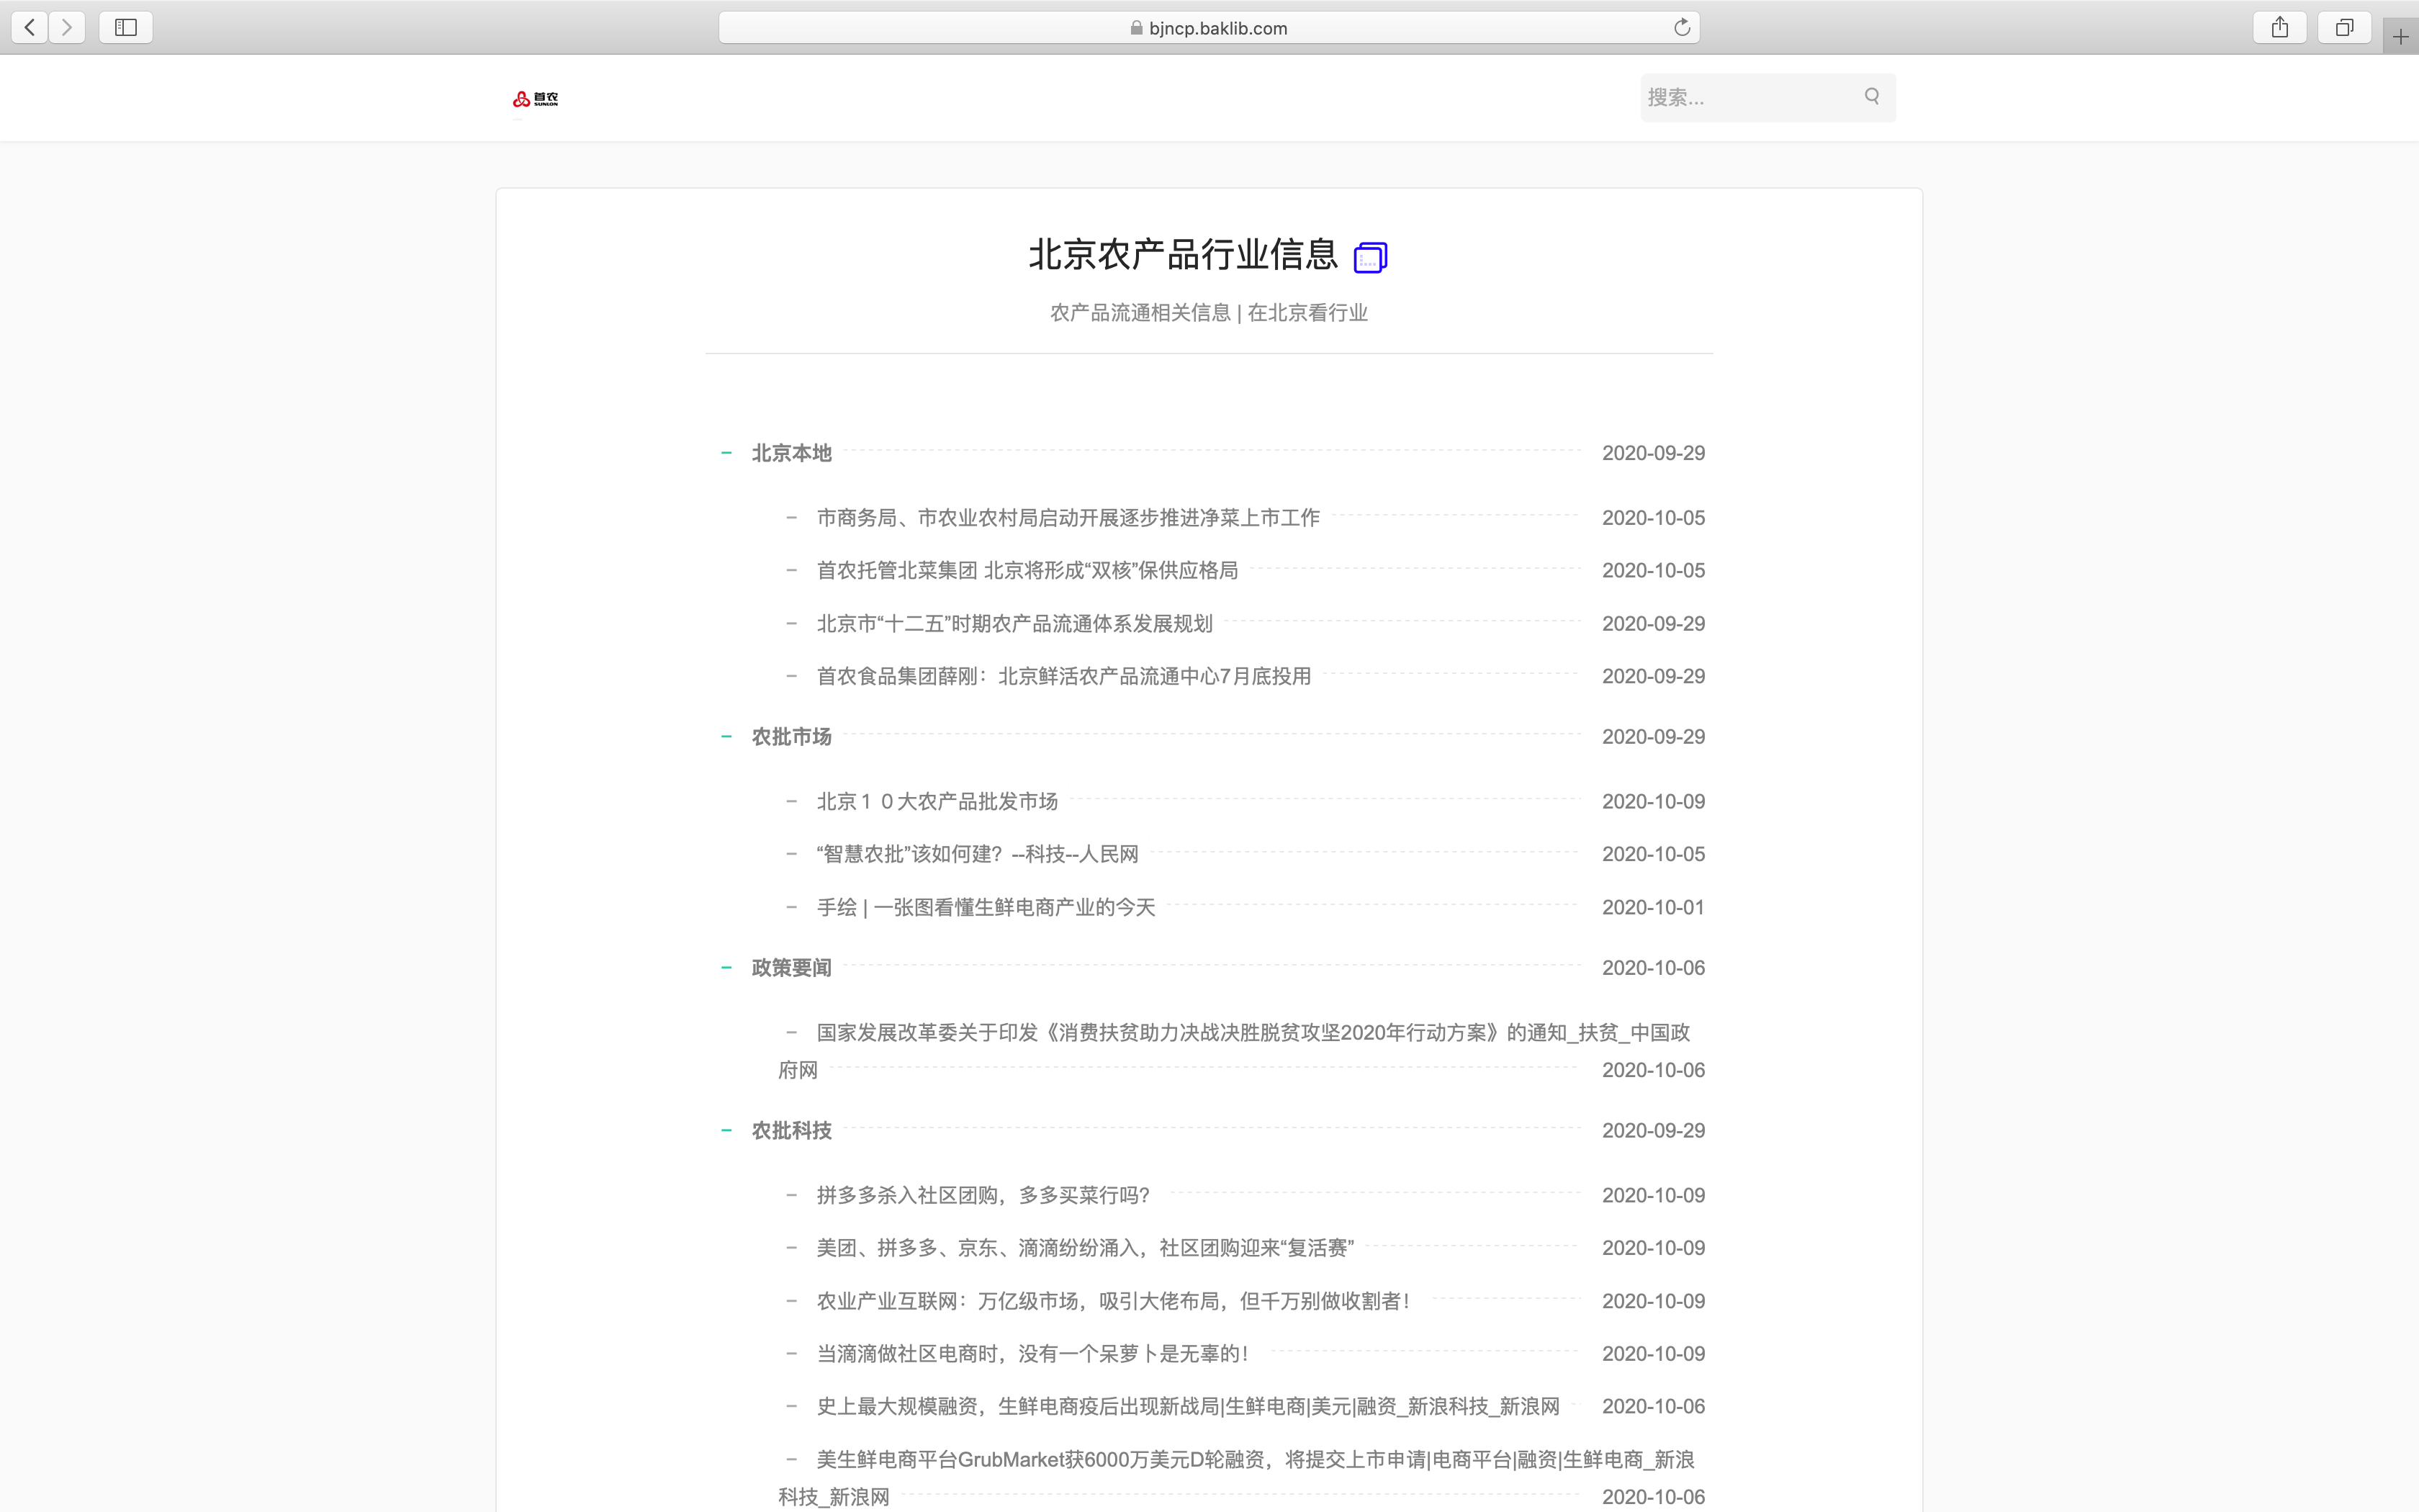This screenshot has height=1512, width=2419.
Task: Open a new tab with plus button
Action: click(2400, 37)
